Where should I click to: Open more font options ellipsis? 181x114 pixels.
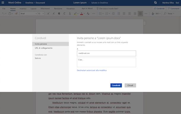pyautogui.click(x=94, y=14)
